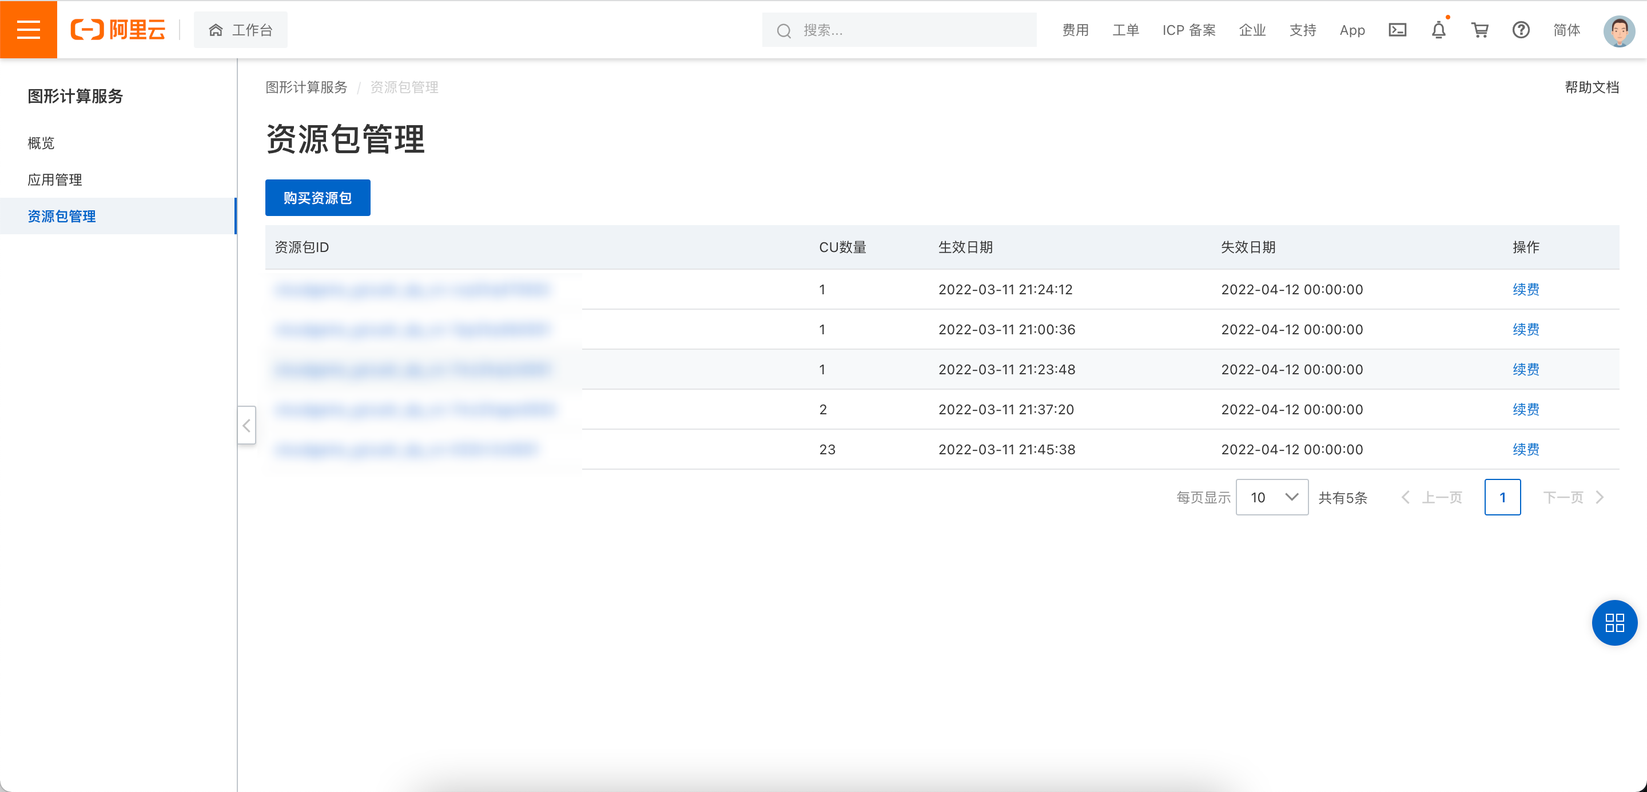This screenshot has height=792, width=1647.
Task: Open the 简体 language switcher
Action: (1566, 30)
